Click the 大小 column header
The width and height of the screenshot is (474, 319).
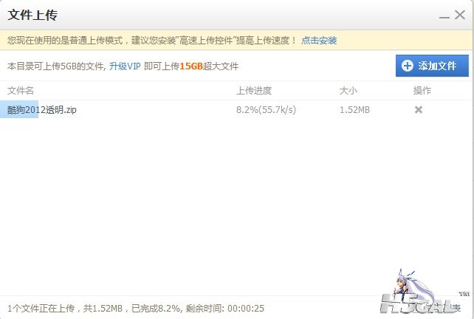(348, 90)
